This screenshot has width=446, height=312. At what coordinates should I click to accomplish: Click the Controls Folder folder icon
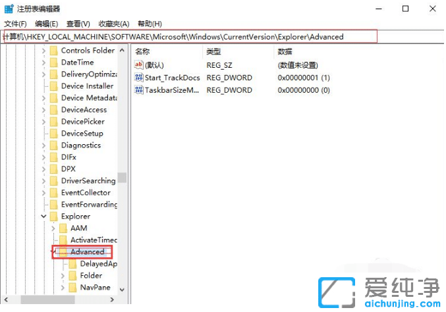pyautogui.click(x=54, y=51)
